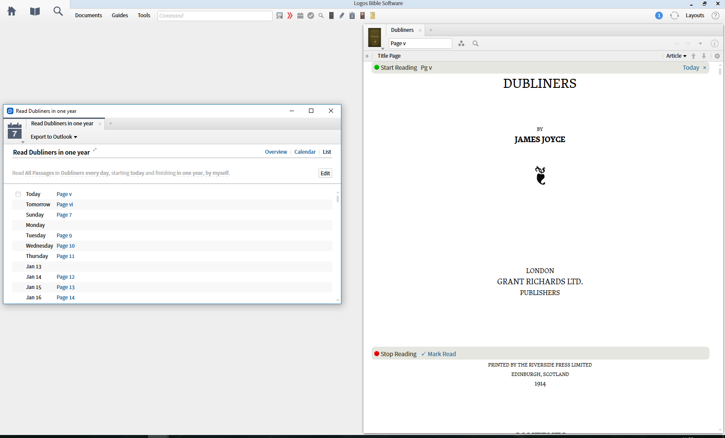725x438 pixels.
Task: Open the Layouts menu
Action: (695, 16)
